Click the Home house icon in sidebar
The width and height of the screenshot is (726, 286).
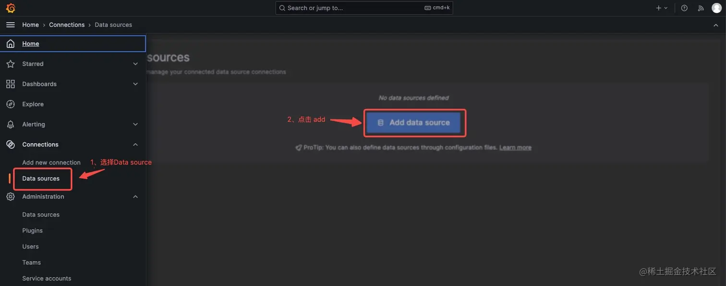(x=11, y=44)
